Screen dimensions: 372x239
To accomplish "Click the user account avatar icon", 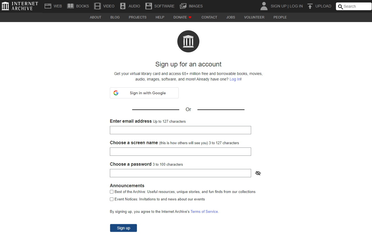I will point(264,6).
